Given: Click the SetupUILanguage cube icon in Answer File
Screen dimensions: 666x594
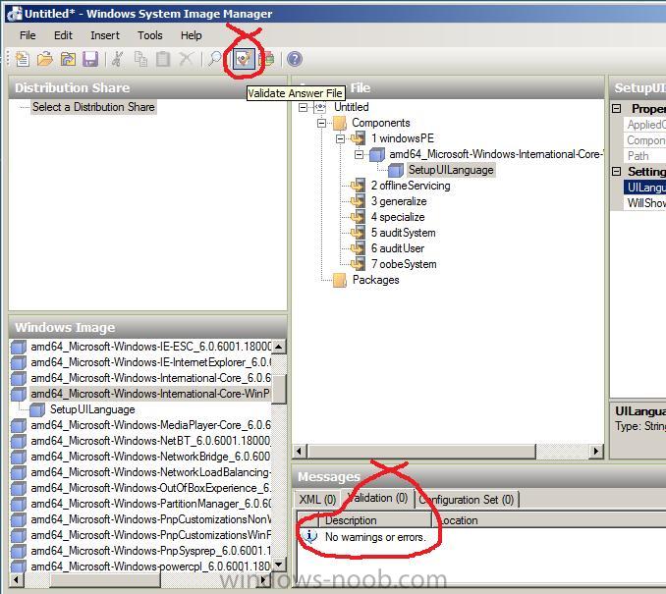Looking at the screenshot, I should point(396,170).
